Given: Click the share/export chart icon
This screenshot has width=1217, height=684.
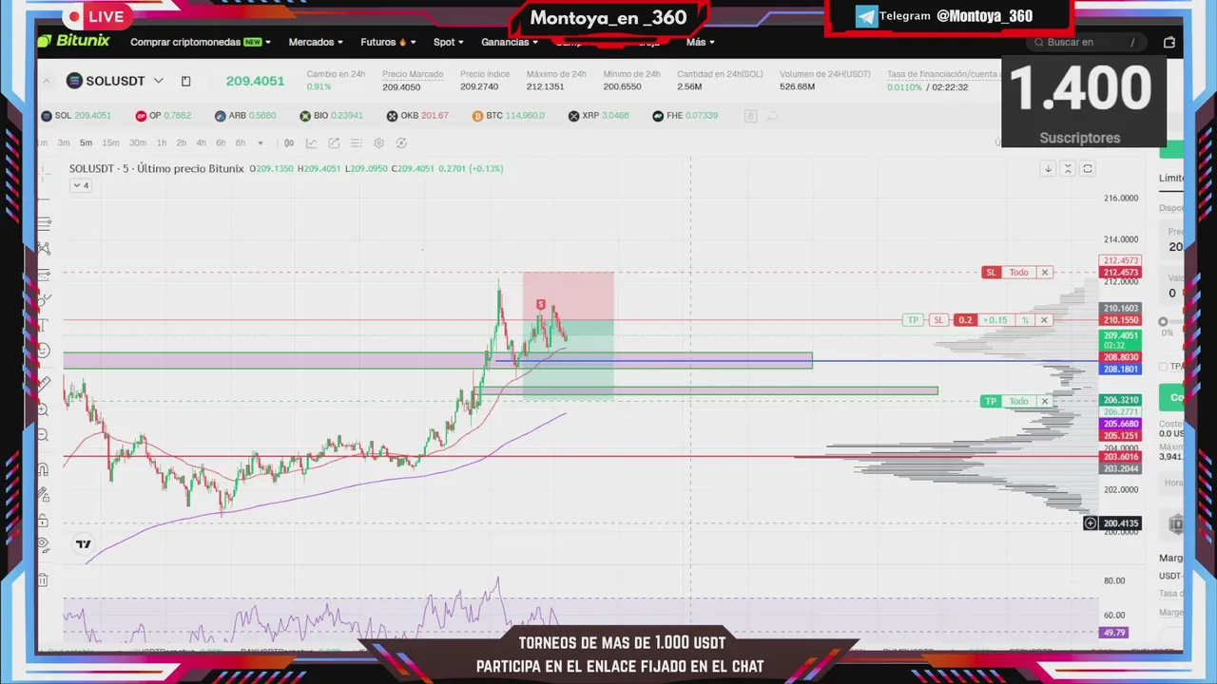Looking at the screenshot, I should click(334, 143).
